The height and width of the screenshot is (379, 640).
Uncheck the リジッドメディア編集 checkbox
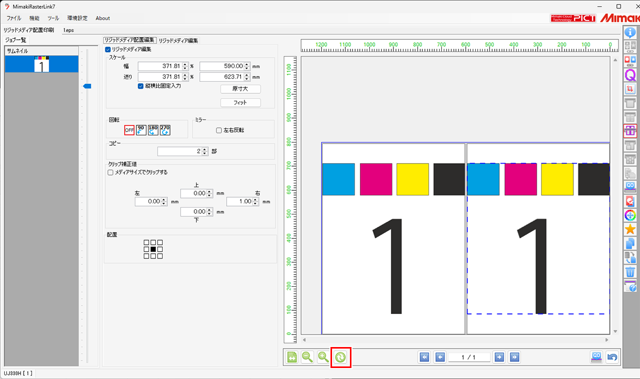coord(109,49)
